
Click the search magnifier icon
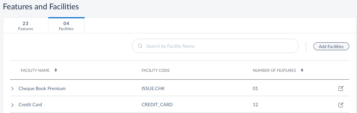[x=140, y=46]
